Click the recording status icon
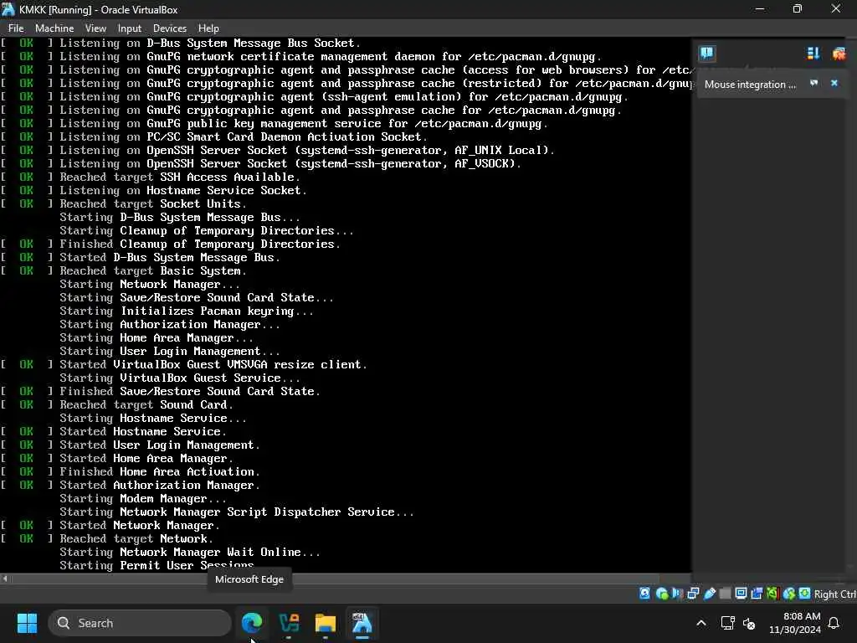This screenshot has width=857, height=643. tap(757, 594)
